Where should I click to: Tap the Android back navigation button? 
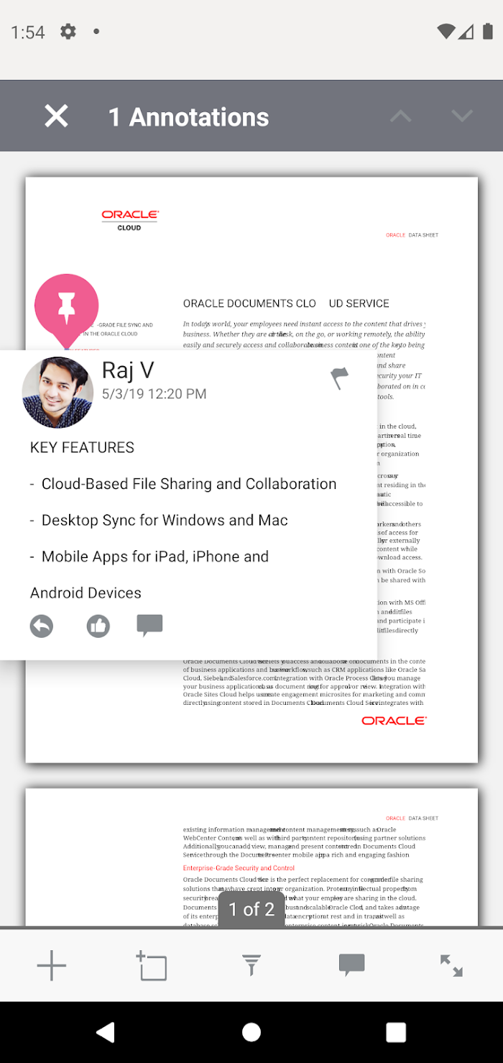click(x=106, y=1032)
